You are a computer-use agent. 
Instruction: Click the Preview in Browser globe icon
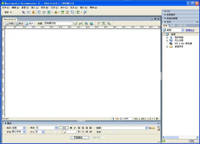click(x=92, y=24)
